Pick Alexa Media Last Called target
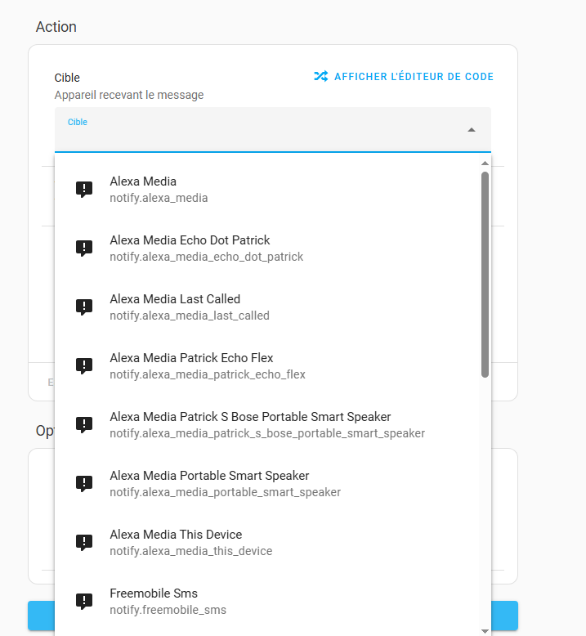The height and width of the screenshot is (636, 586). pyautogui.click(x=266, y=307)
